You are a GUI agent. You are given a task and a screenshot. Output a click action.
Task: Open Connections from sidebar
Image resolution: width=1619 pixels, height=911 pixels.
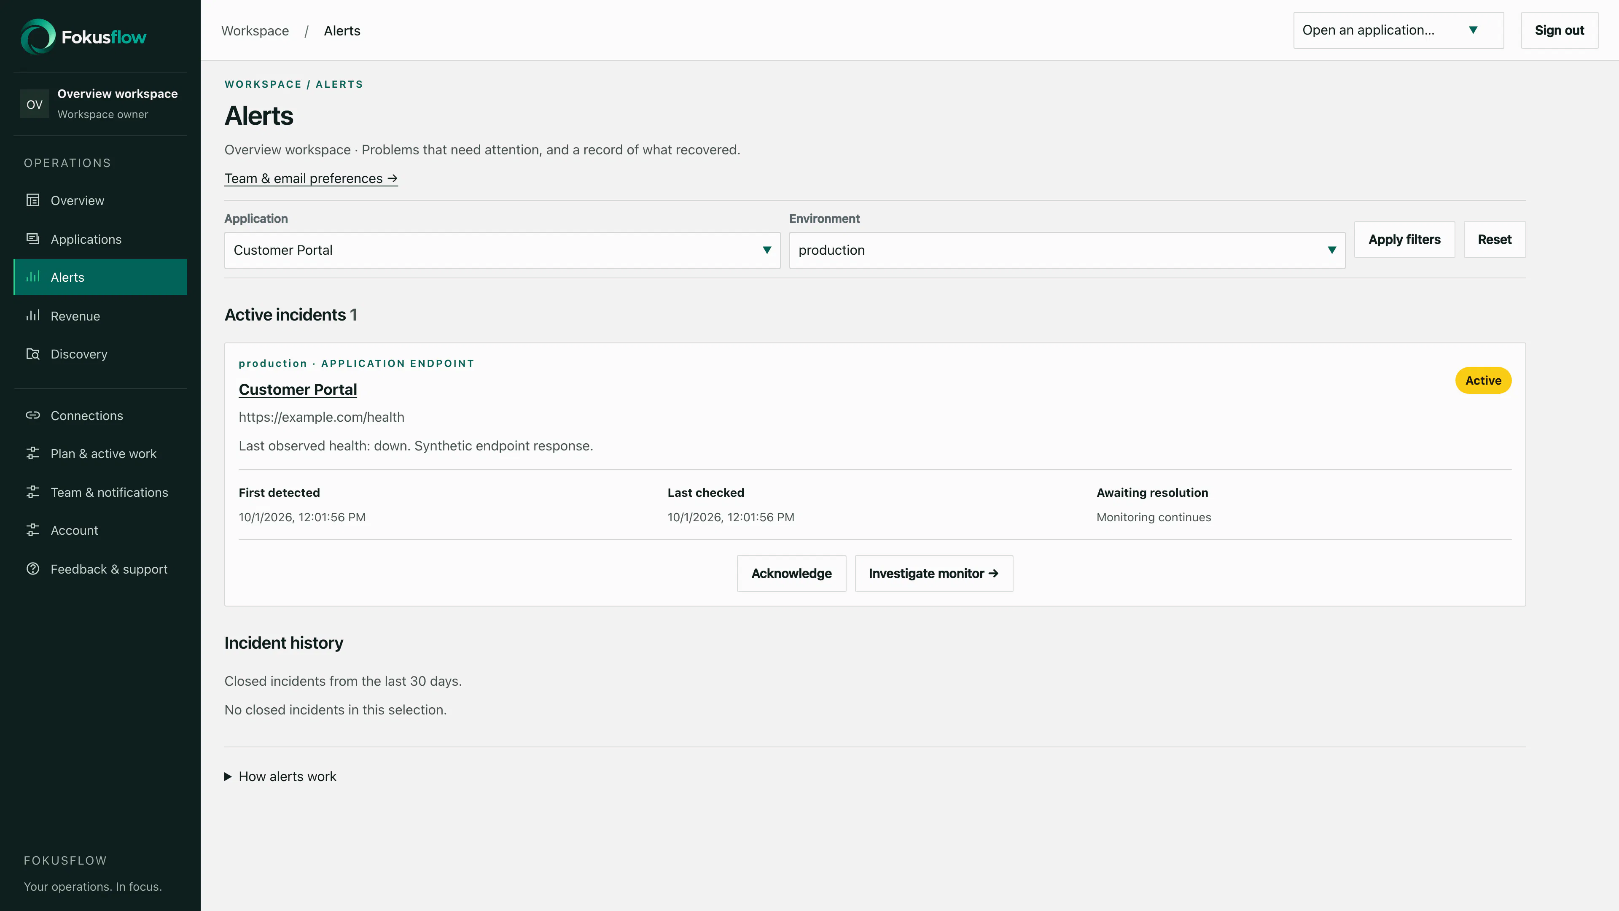[x=101, y=415]
